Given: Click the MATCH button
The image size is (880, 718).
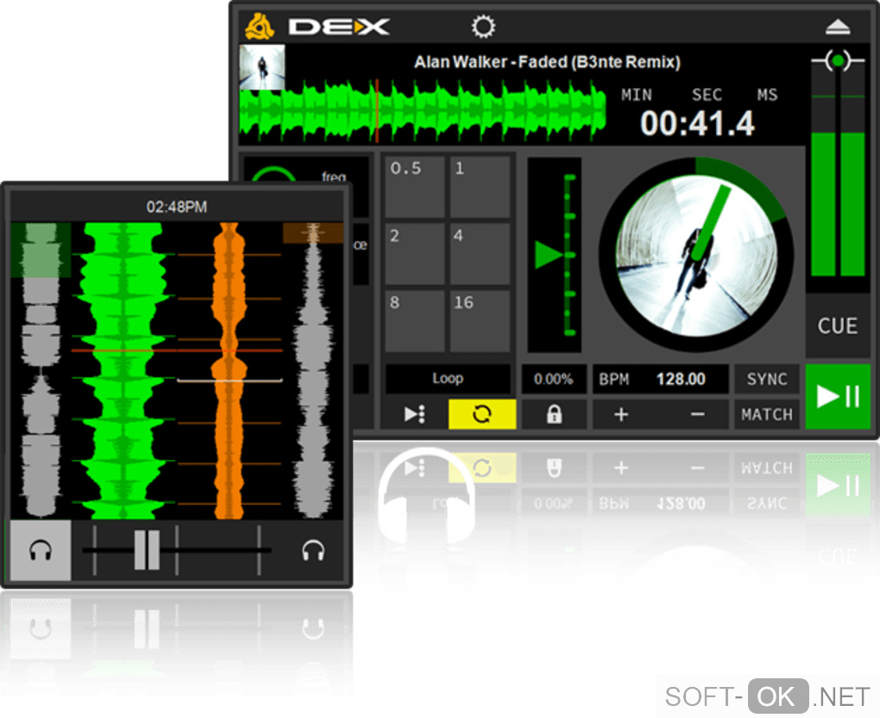Looking at the screenshot, I should [x=767, y=414].
